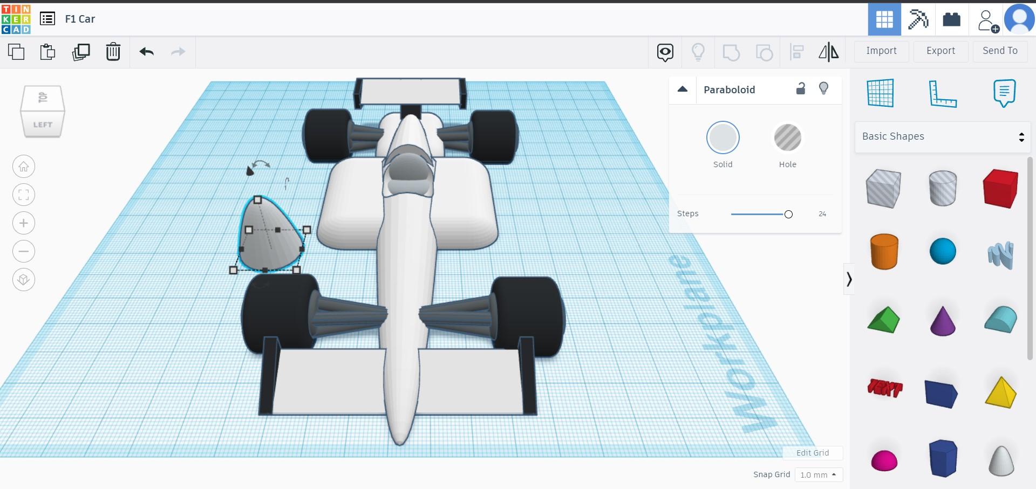Ungroup the selected shapes
This screenshot has width=1036, height=489.
(x=764, y=52)
